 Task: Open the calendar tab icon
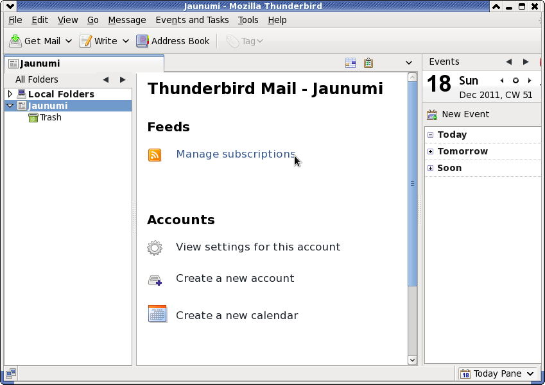tap(350, 63)
